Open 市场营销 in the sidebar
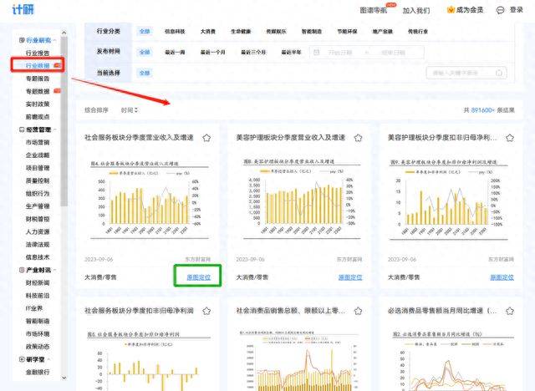This screenshot has width=535, height=391. point(38,142)
